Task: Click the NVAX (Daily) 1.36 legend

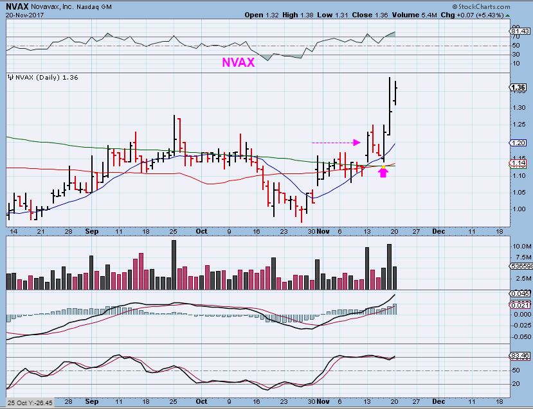Action: (x=46, y=78)
